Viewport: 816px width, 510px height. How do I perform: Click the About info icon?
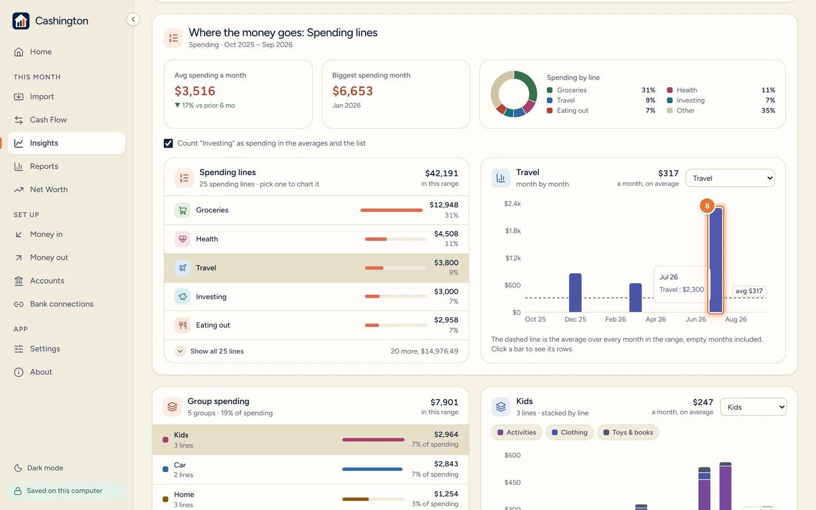coord(19,372)
